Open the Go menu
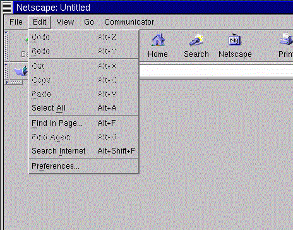The image size is (293, 230). tap(89, 22)
